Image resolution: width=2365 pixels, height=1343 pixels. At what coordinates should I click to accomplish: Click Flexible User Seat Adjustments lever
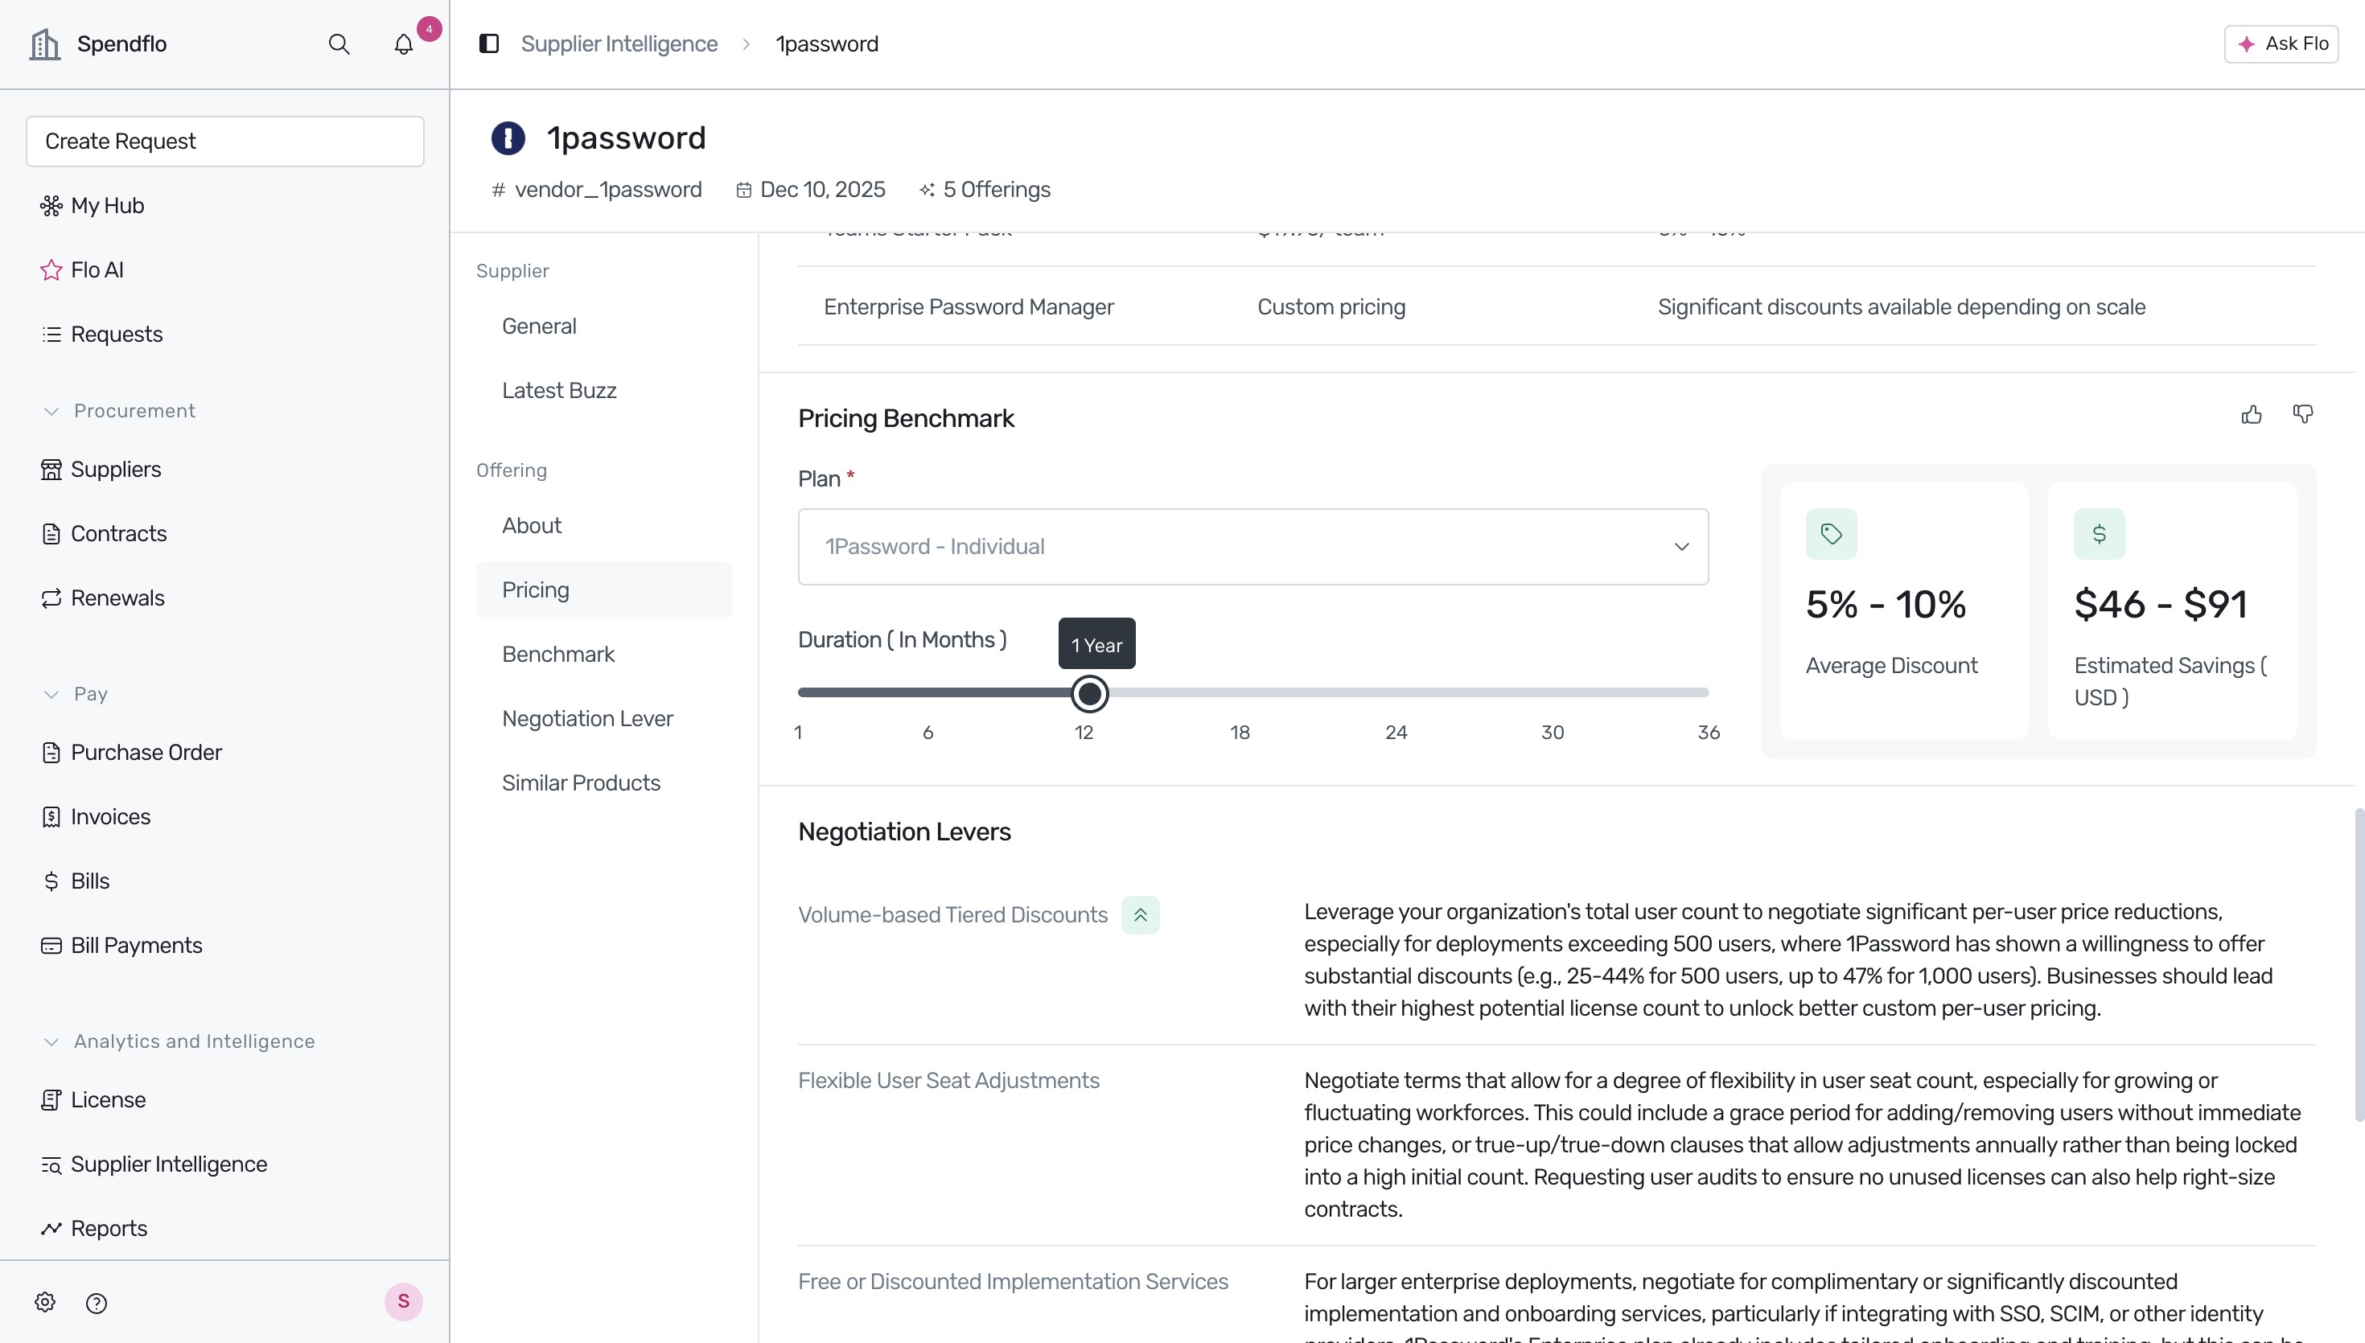(x=948, y=1080)
